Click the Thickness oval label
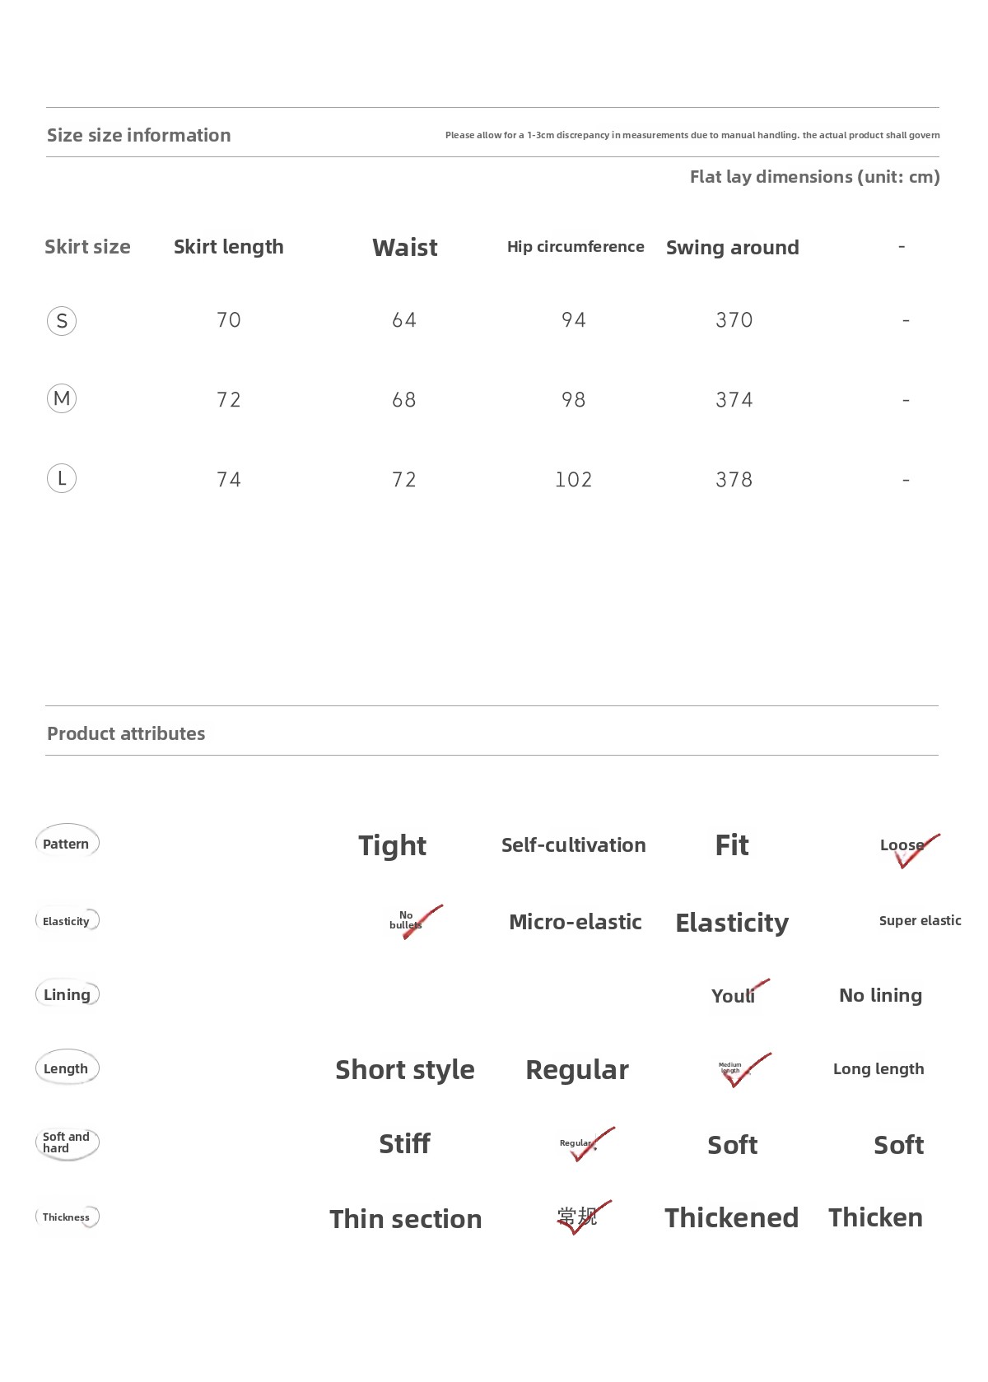This screenshot has width=988, height=1382. coord(67,1217)
